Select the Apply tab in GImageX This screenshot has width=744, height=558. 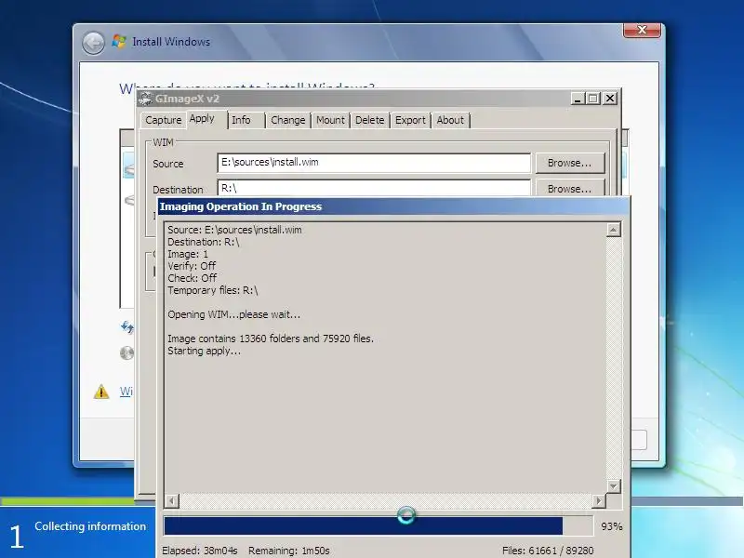(202, 119)
